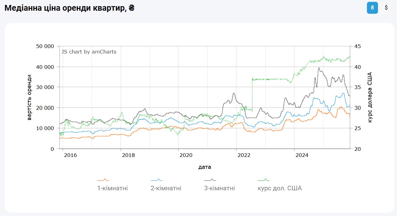Select the 2018 date axis label
Viewport: 397px width, 216px height.
pyautogui.click(x=128, y=155)
